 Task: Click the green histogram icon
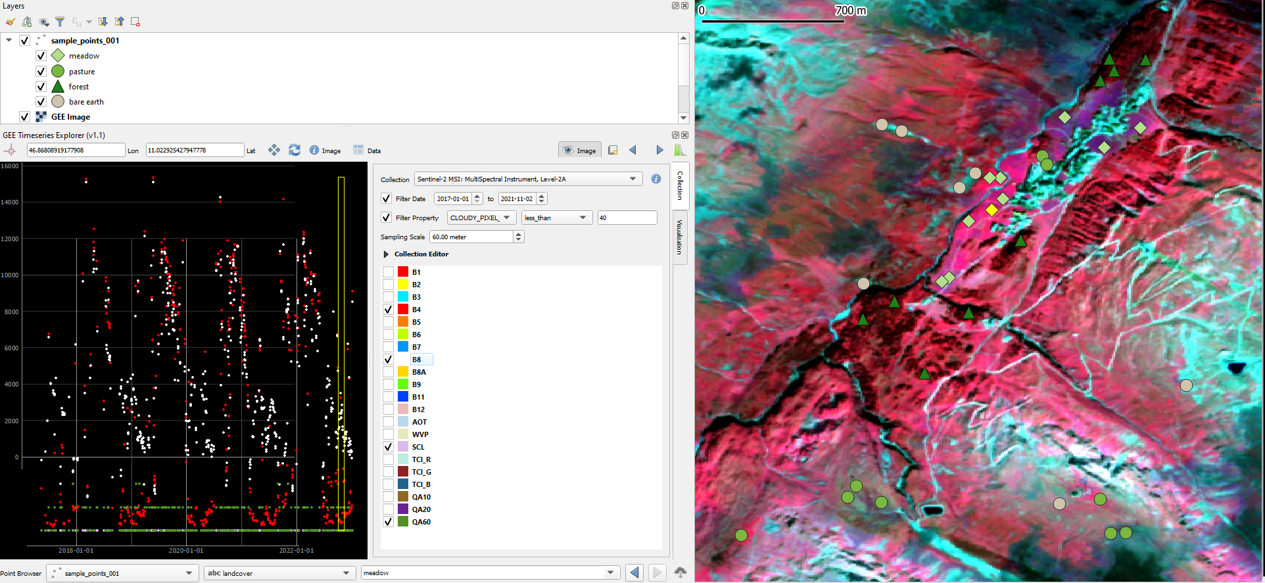679,151
